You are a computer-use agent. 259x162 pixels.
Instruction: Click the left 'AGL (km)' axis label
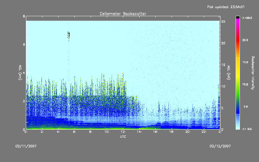[x=20, y=73]
